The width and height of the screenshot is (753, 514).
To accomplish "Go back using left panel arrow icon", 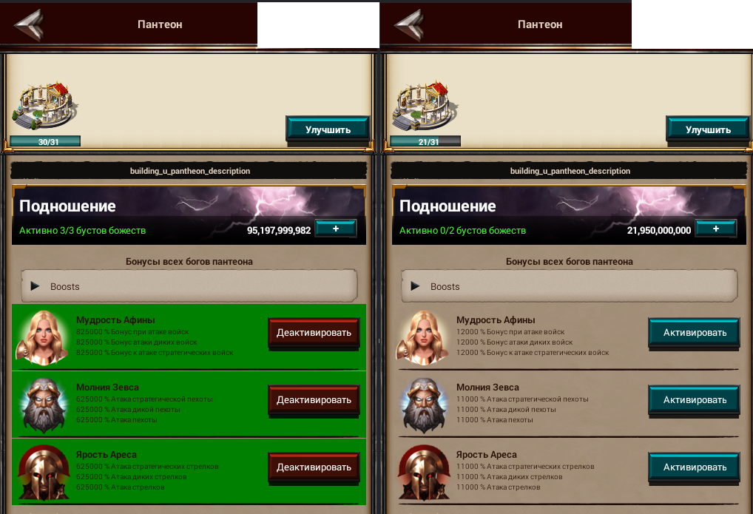I will (x=30, y=24).
